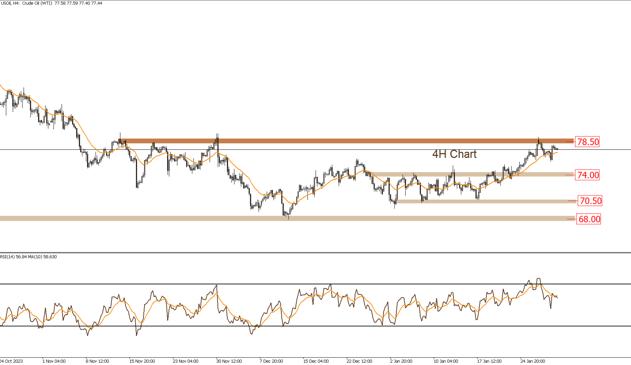This screenshot has height=365, width=631.
Task: Select the RSI(14) indicator label
Action: [28, 257]
